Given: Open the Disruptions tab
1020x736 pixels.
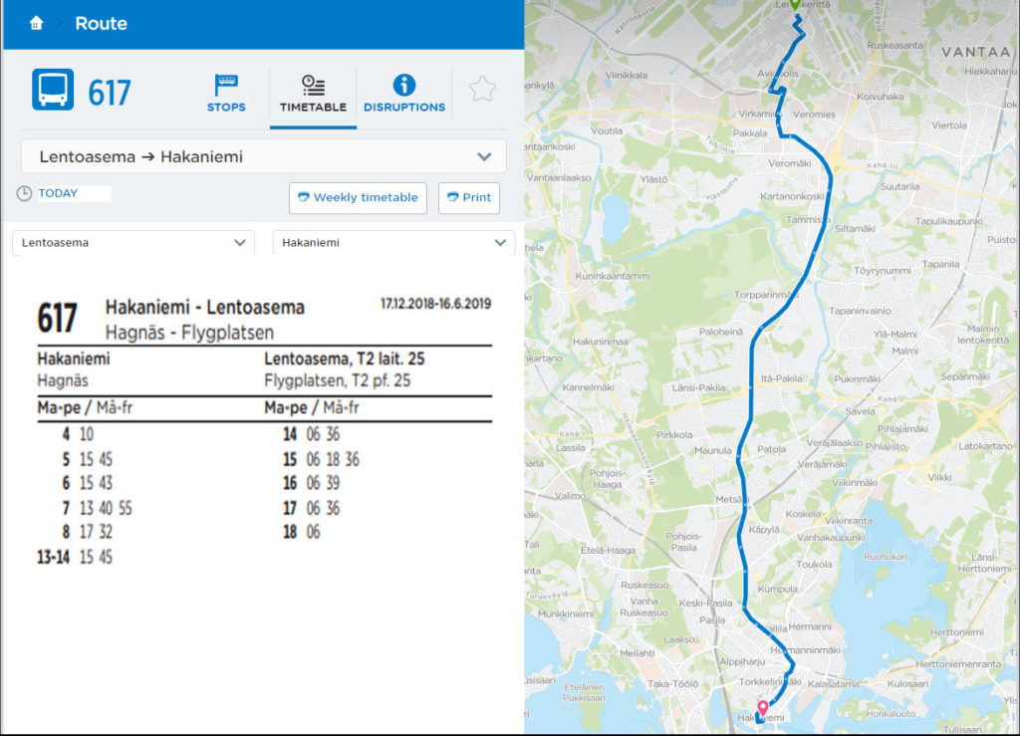Looking at the screenshot, I should tap(404, 93).
